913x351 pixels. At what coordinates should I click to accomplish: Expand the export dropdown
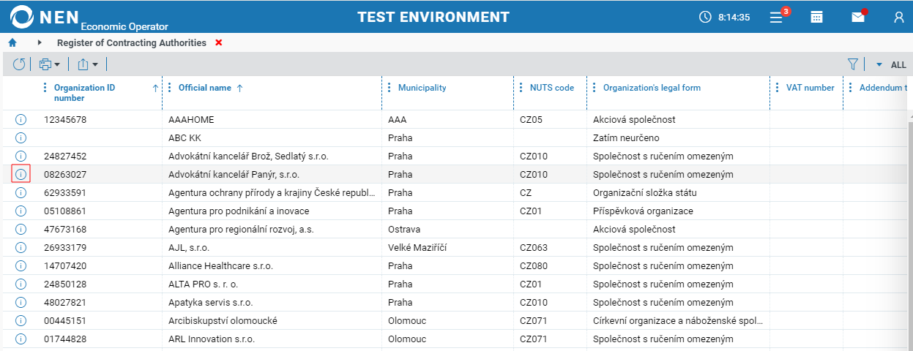tap(88, 64)
